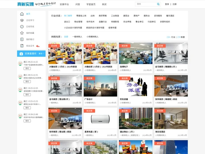
Task: Select the 非营利组织 industry filter
Action: pyautogui.click(x=165, y=22)
